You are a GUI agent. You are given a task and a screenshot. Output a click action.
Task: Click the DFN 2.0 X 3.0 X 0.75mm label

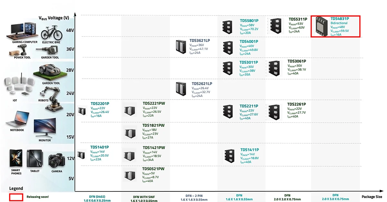335,197
